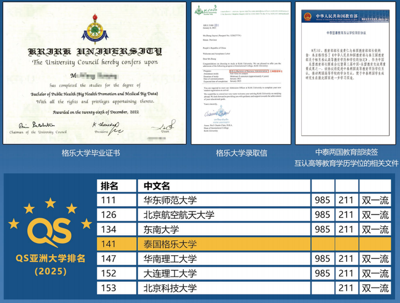Click the KRIRK UNIVERSITY heading on the diploma
The width and height of the screenshot is (400, 303).
95,52
